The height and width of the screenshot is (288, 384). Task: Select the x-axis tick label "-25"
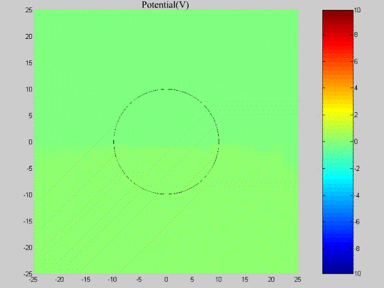click(33, 279)
